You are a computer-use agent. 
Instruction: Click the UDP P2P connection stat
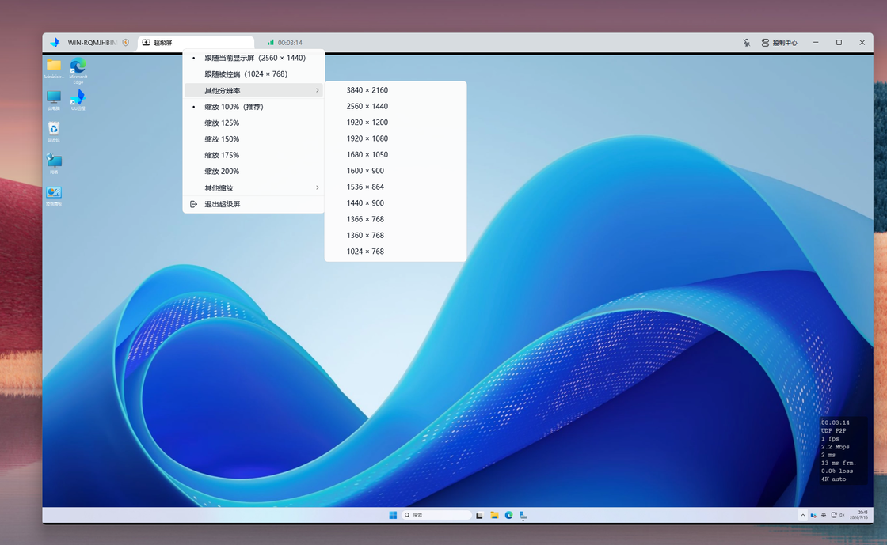click(833, 430)
